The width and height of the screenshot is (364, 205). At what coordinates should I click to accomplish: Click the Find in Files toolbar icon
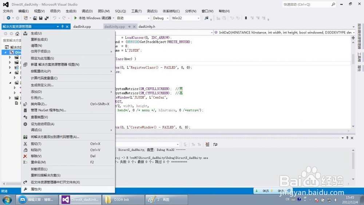click(206, 18)
